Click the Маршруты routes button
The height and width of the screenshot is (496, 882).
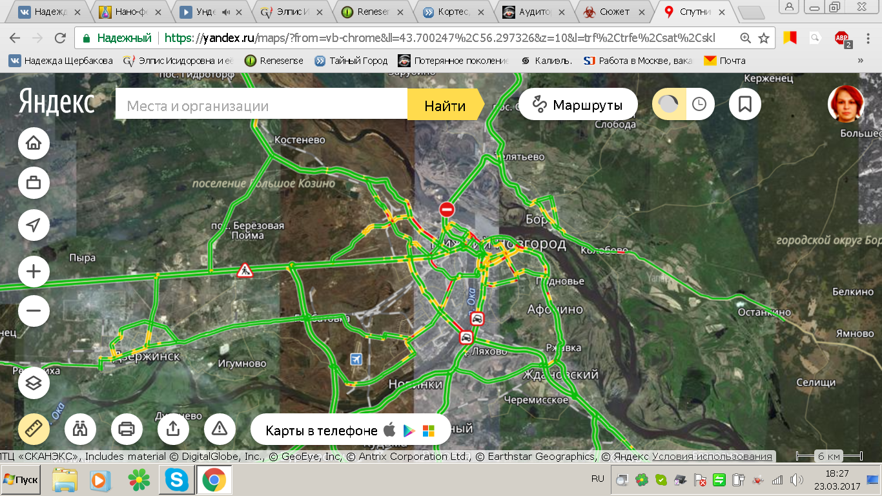pyautogui.click(x=578, y=105)
